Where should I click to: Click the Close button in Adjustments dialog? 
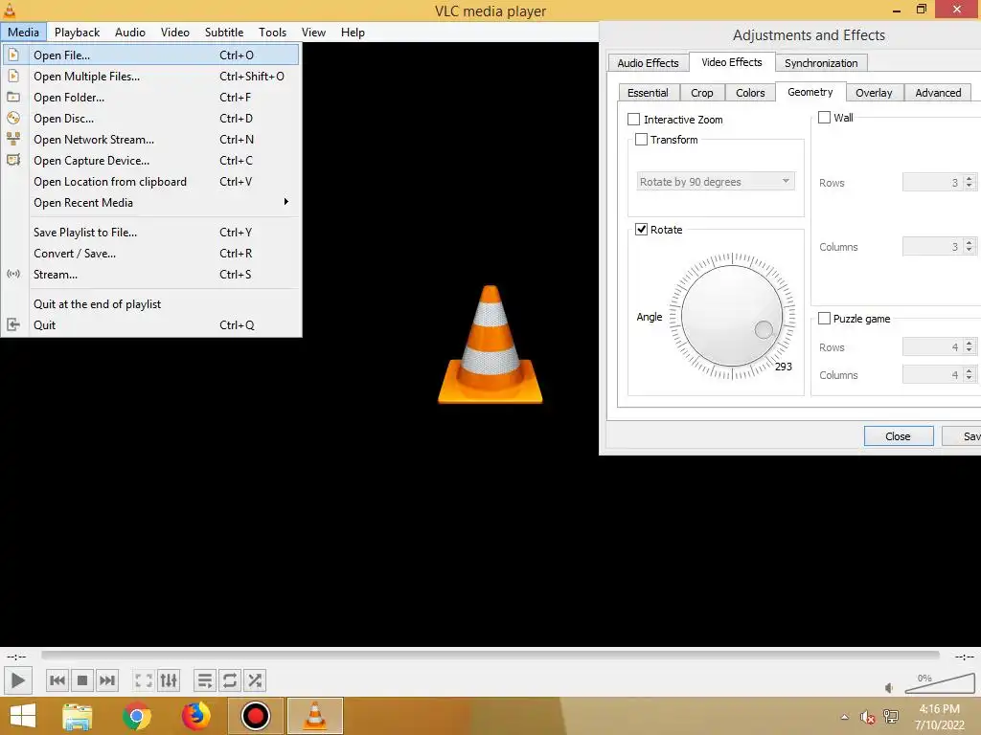click(x=899, y=436)
